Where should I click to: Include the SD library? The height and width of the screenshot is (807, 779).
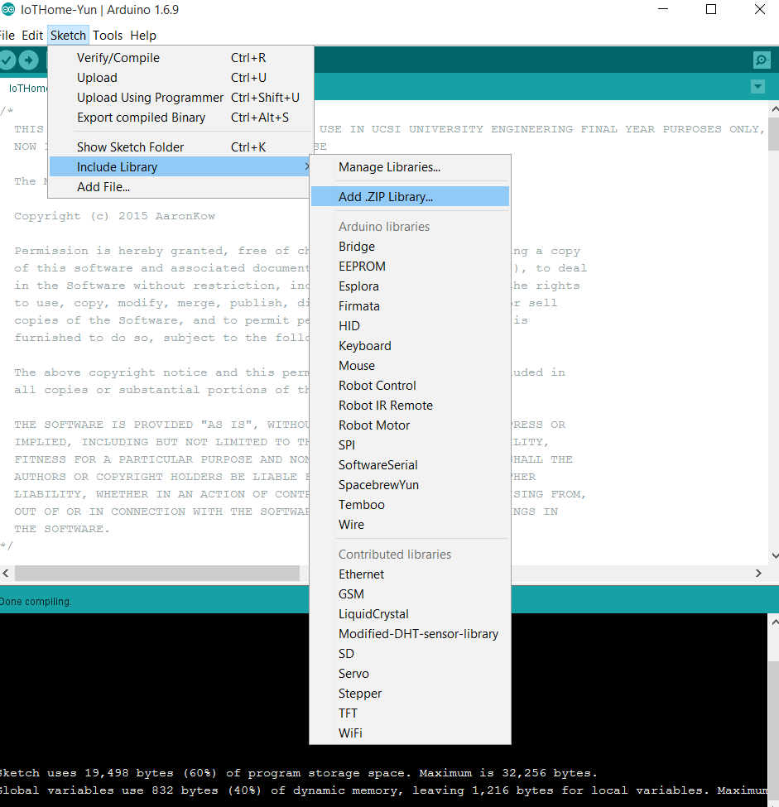(410, 654)
